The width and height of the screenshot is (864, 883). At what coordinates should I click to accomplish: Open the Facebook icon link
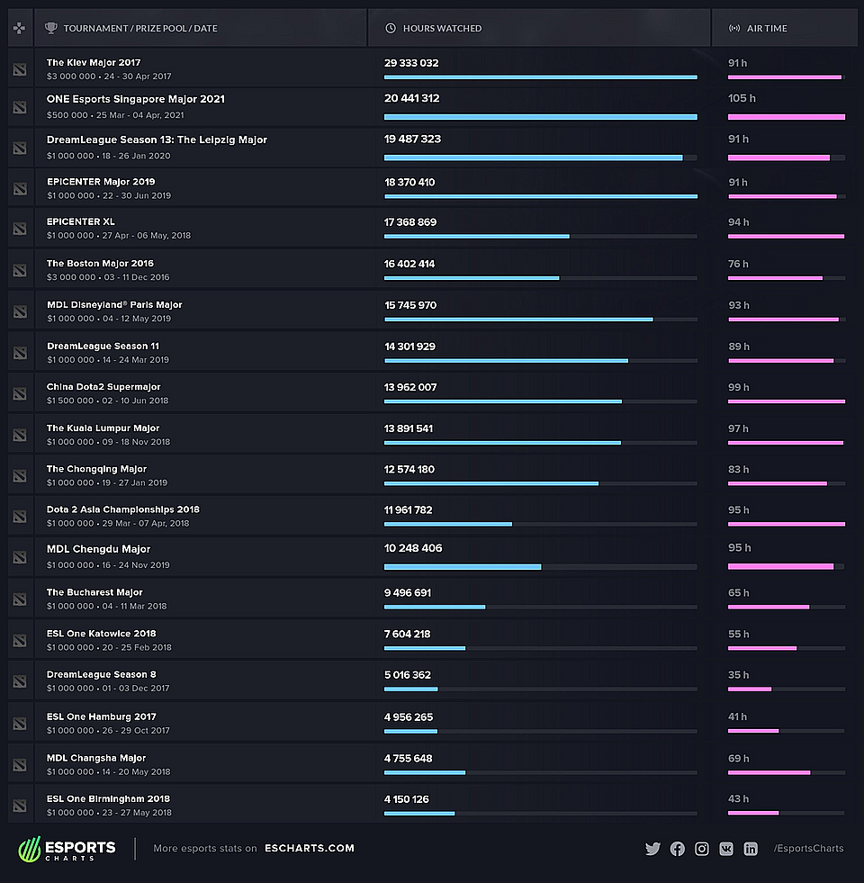click(x=677, y=849)
